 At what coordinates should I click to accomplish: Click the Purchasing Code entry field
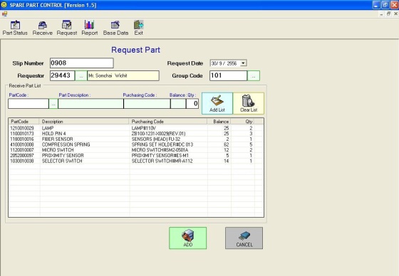point(147,104)
